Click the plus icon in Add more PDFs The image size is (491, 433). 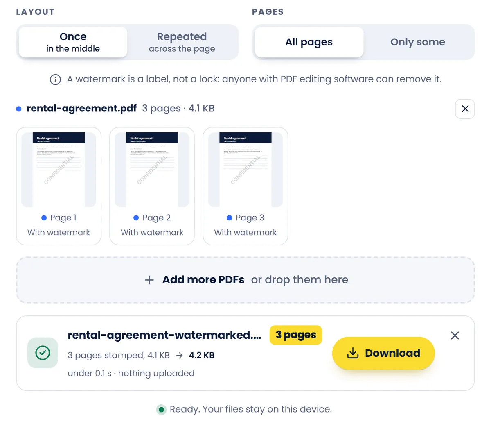[149, 280]
